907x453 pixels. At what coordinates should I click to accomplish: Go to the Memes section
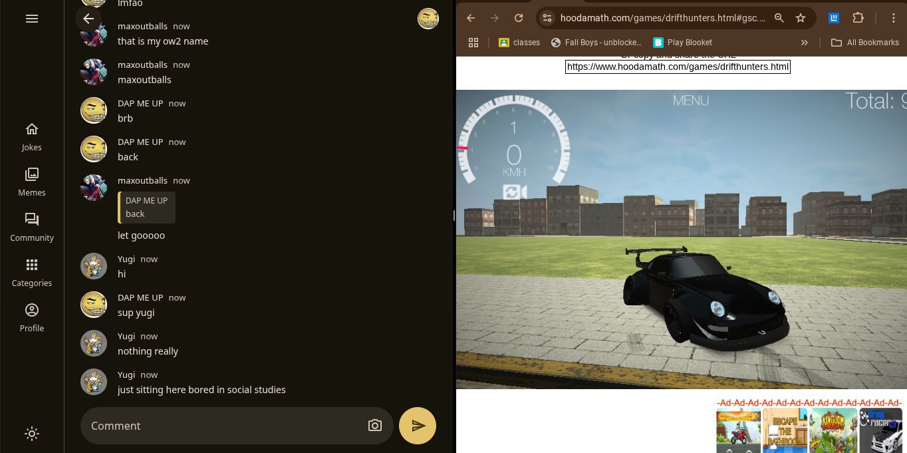click(x=31, y=182)
